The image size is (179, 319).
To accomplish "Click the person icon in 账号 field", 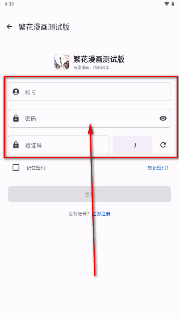I will coord(16,92).
